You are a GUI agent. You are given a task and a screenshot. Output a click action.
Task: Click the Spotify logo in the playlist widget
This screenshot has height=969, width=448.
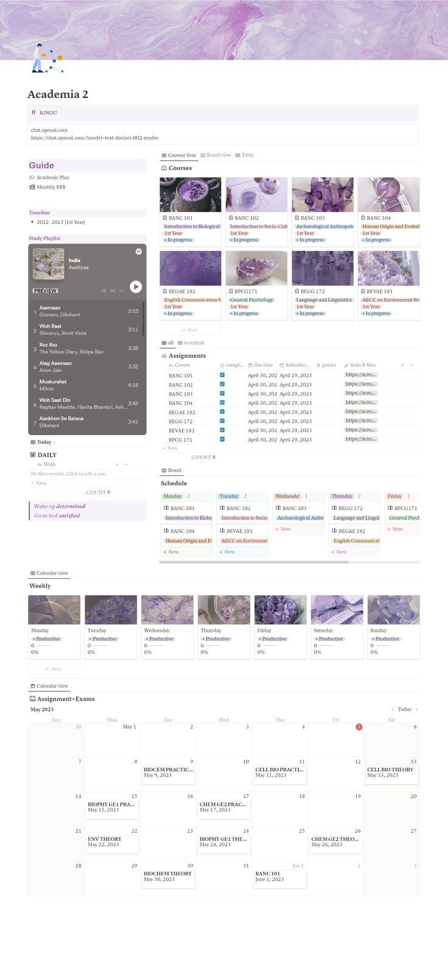[x=139, y=251]
